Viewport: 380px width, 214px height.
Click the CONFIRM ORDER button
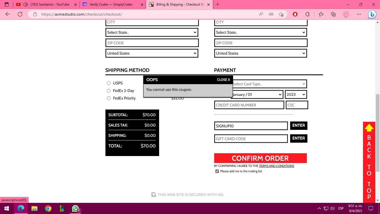click(x=260, y=158)
